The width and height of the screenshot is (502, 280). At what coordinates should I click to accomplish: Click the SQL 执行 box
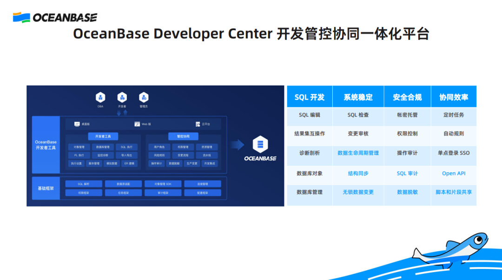point(126,147)
